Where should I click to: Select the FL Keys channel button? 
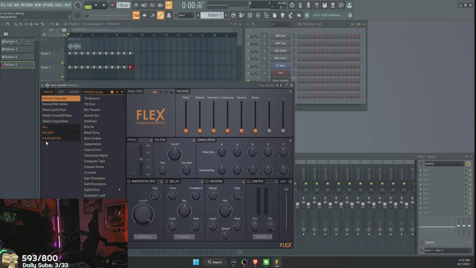click(x=281, y=66)
